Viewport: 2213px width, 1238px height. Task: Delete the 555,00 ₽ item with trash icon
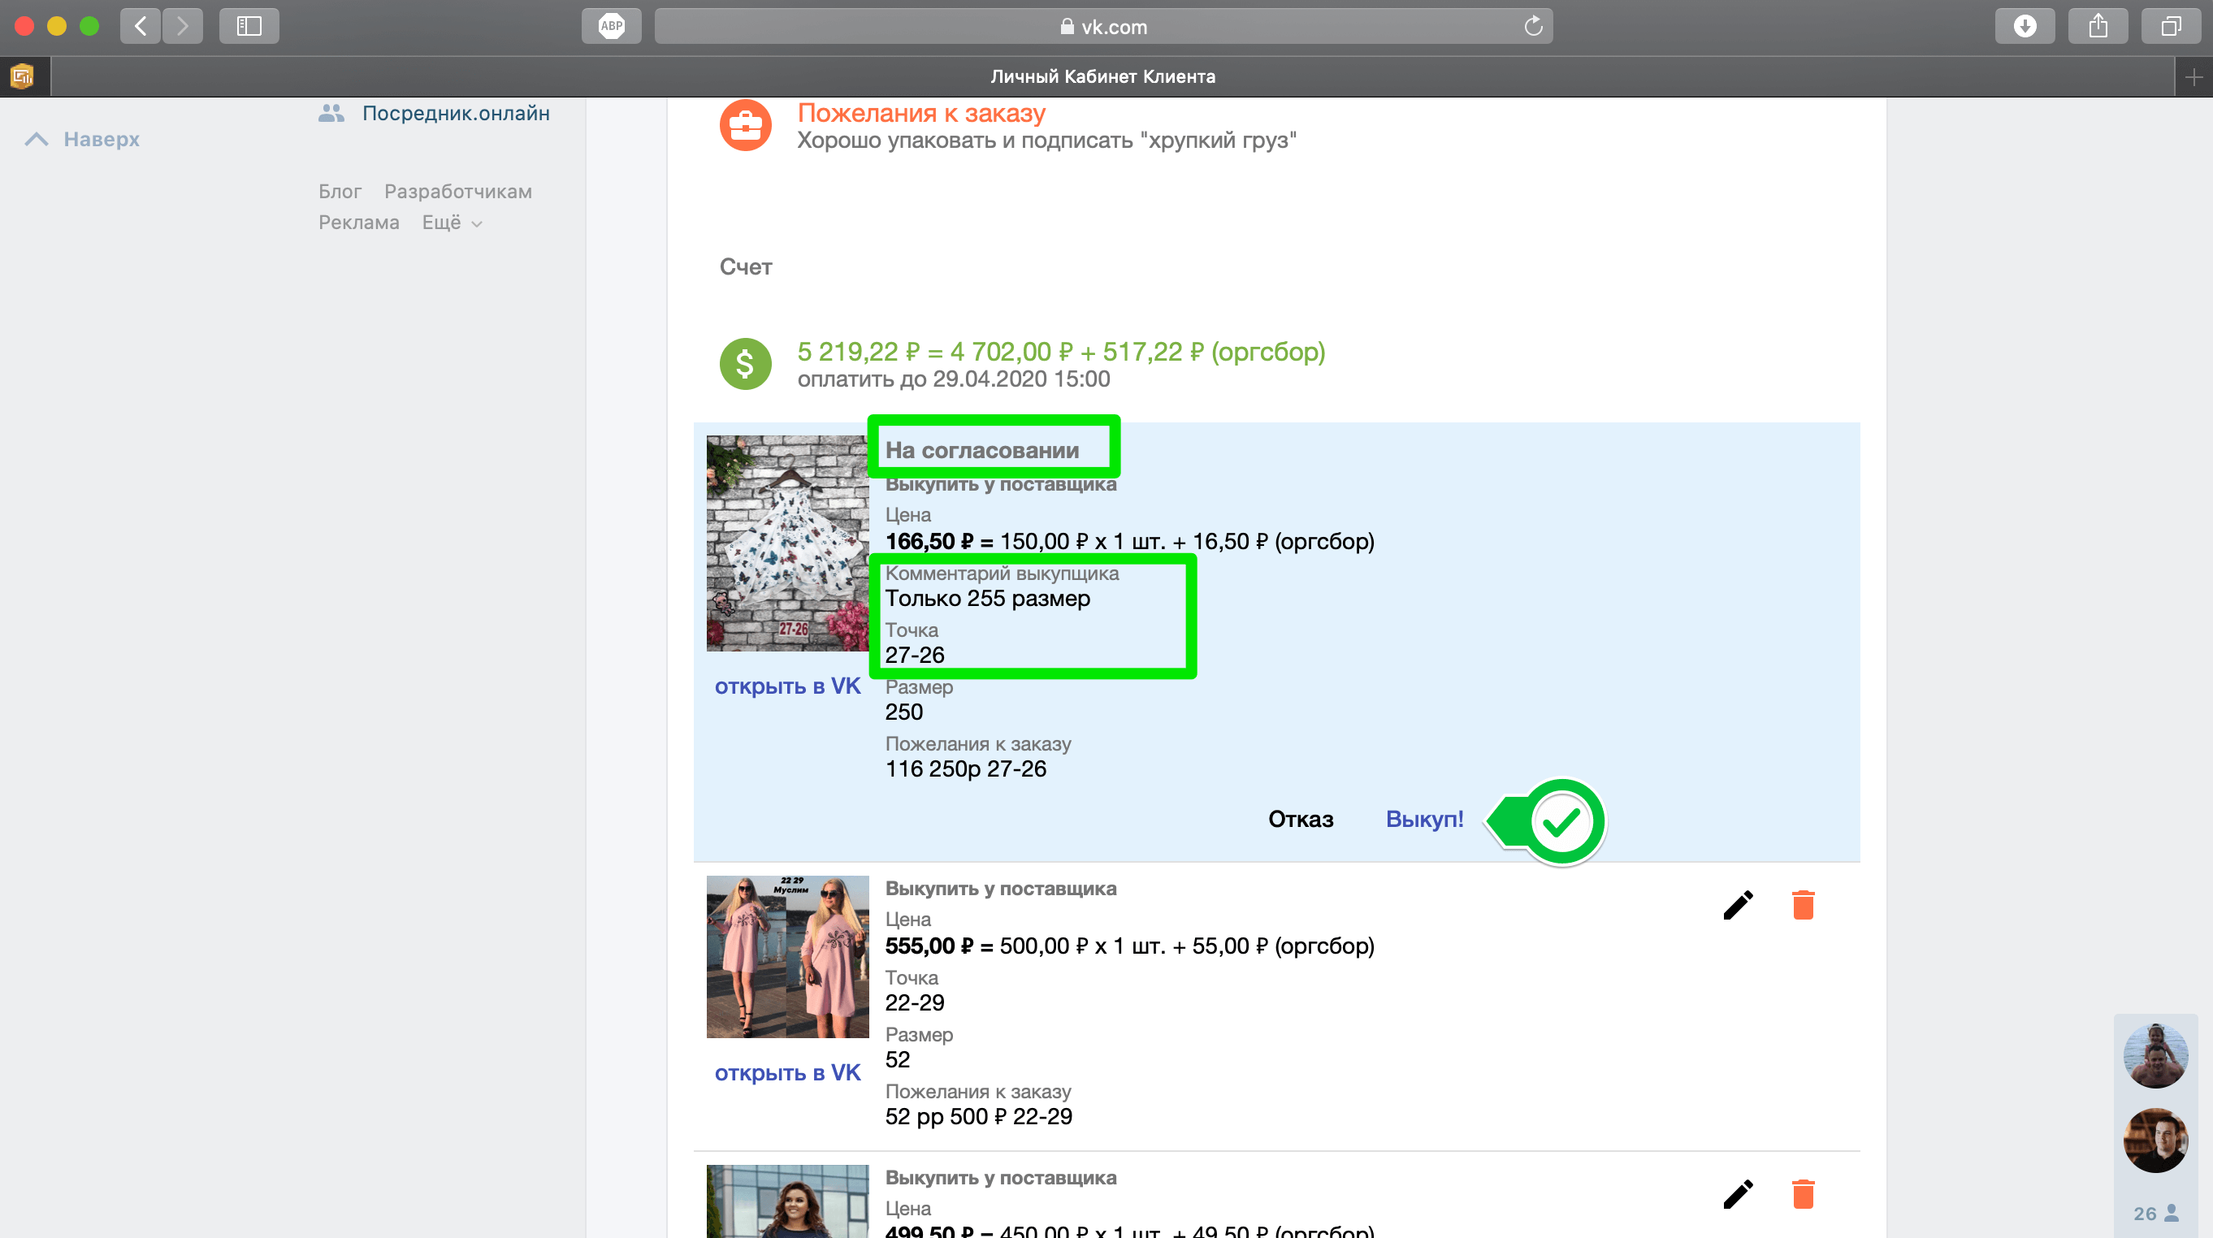[x=1803, y=905]
